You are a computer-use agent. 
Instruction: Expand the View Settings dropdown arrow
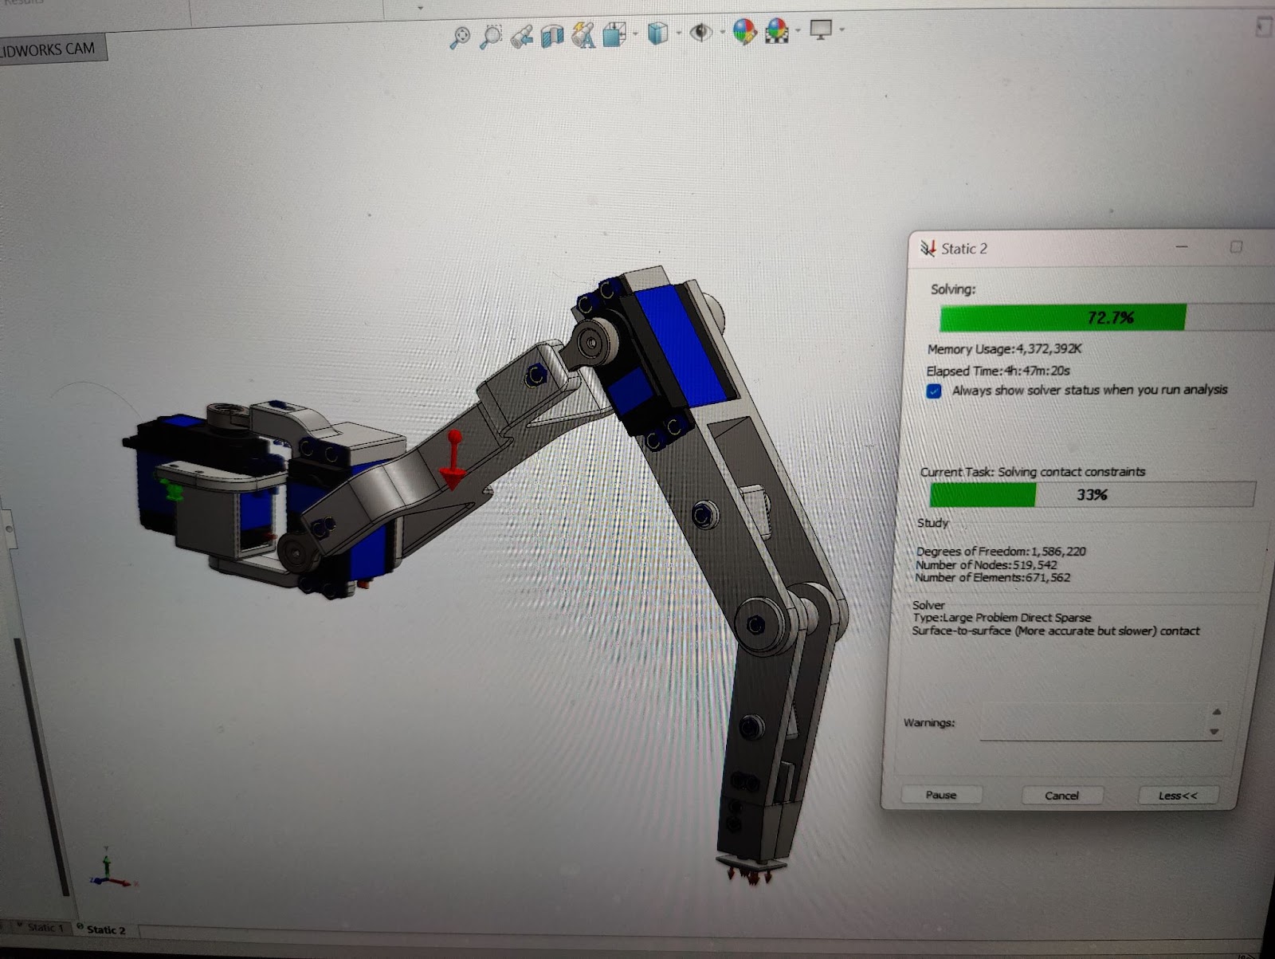coord(841,31)
